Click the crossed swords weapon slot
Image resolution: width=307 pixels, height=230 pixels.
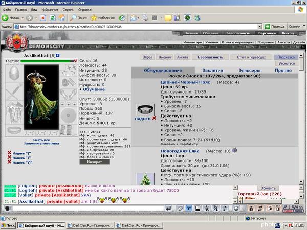coord(14,91)
